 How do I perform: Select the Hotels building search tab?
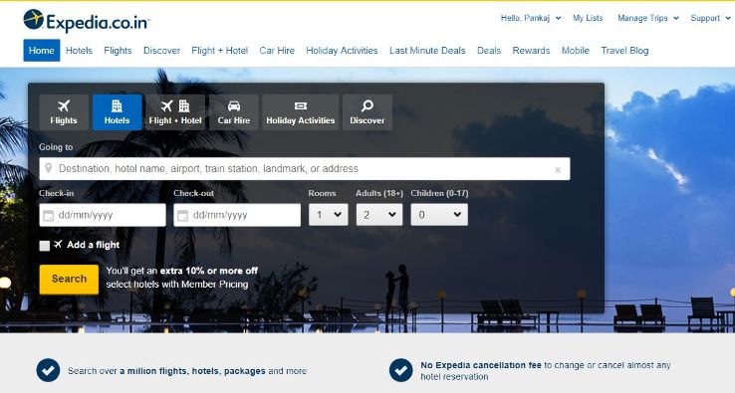118,112
